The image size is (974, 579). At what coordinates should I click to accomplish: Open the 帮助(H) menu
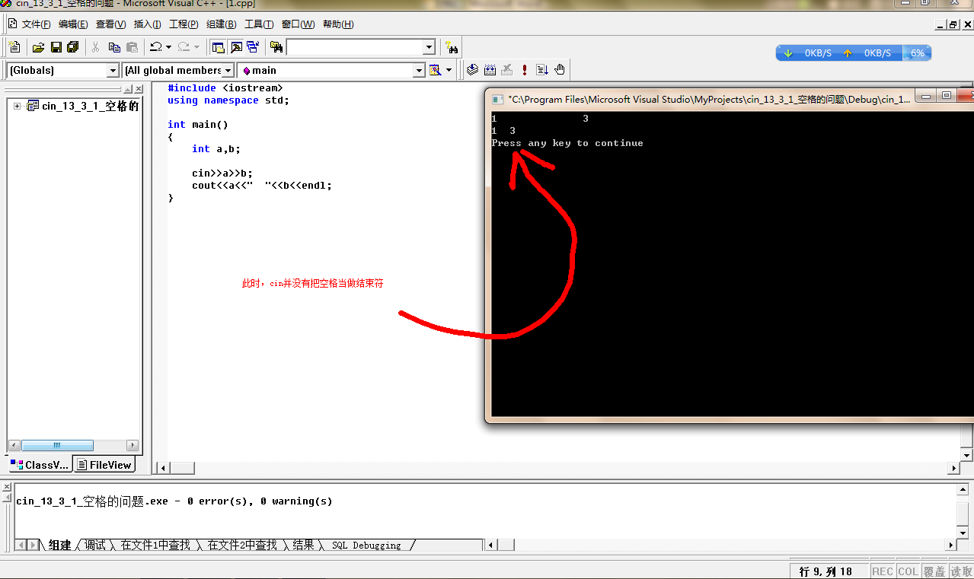pyautogui.click(x=338, y=24)
